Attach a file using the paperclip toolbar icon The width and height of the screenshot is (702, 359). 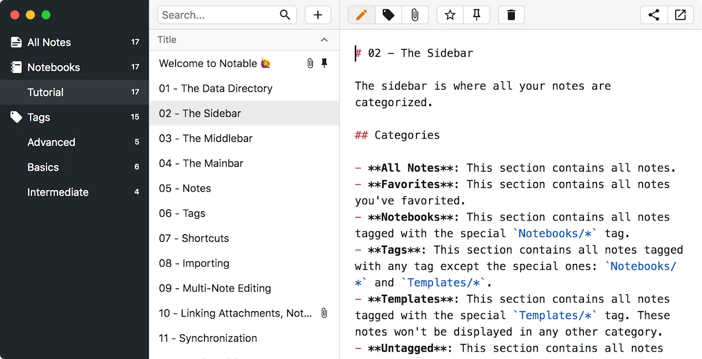(x=415, y=15)
